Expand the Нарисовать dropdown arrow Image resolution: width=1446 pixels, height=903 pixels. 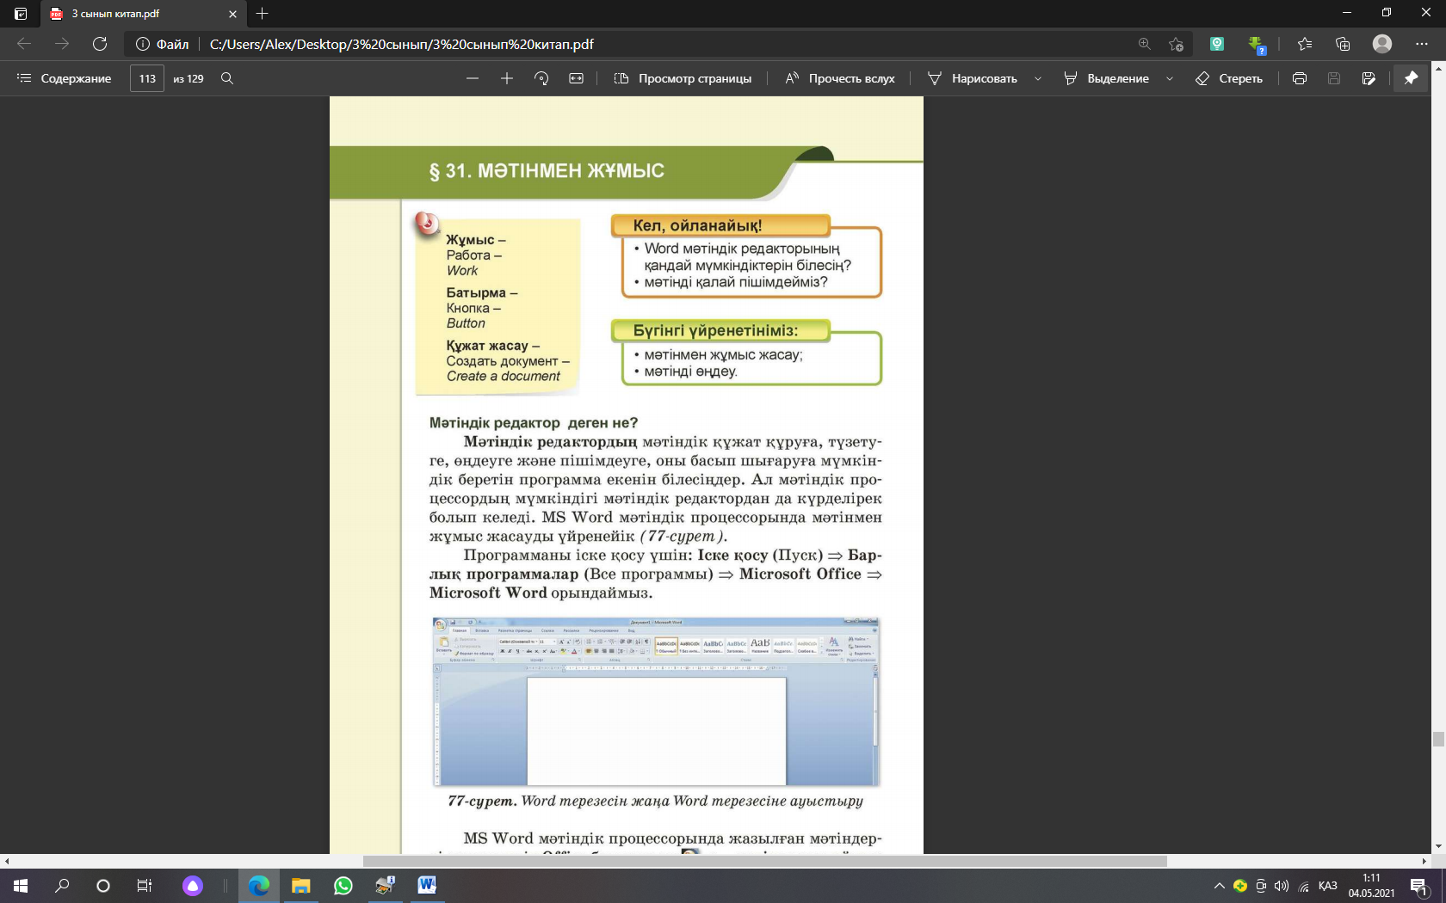click(1038, 78)
